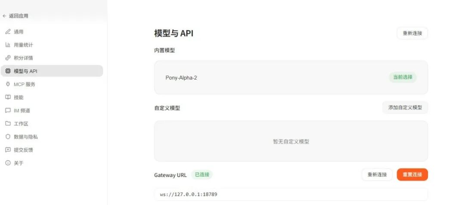Click the Gateway URL input field

pos(291,194)
